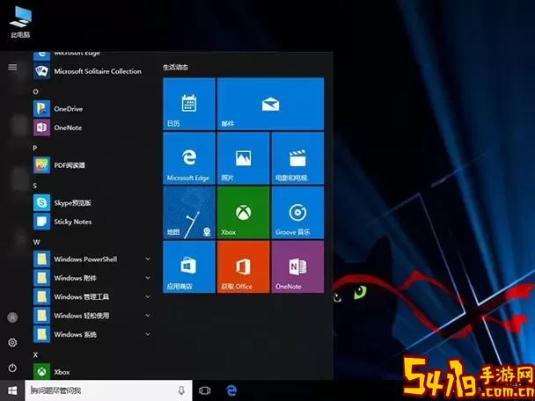Select the PDF阅读器 label

[x=70, y=165]
